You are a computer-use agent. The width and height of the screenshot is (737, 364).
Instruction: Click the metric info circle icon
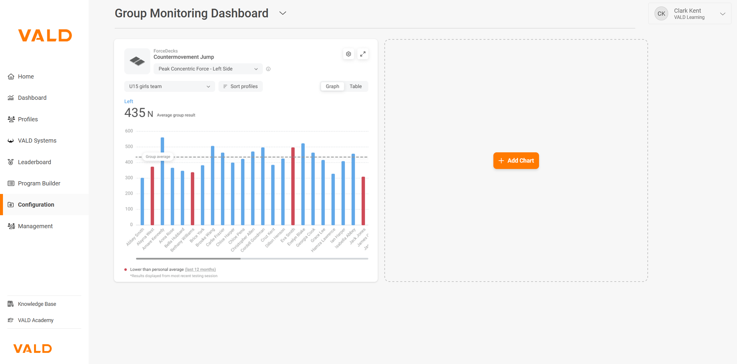(x=268, y=69)
